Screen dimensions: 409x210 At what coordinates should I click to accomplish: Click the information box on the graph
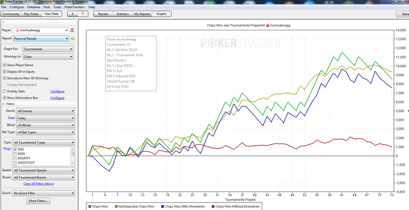131,64
